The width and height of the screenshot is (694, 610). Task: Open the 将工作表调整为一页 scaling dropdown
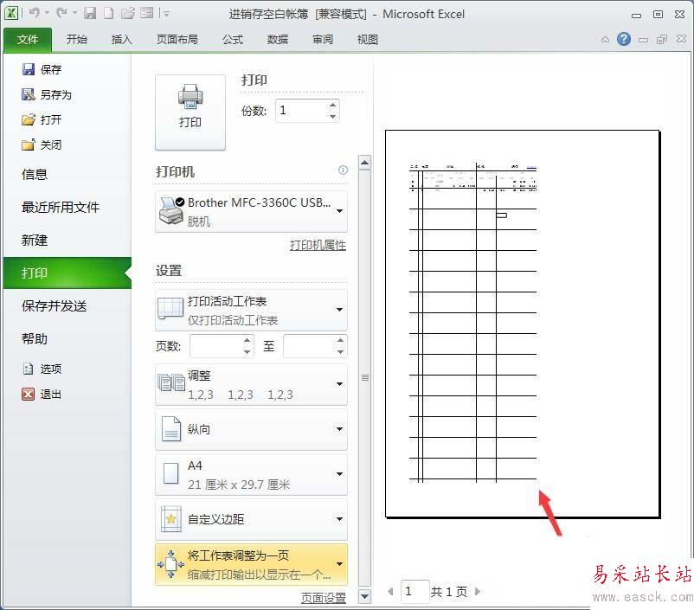[x=251, y=564]
